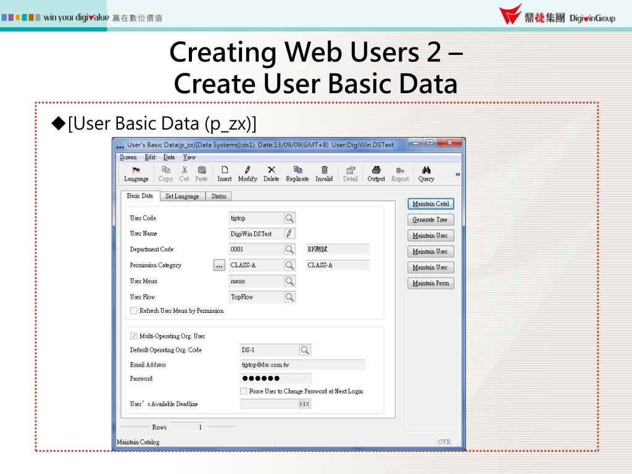Click the Password field
The height and width of the screenshot is (474, 632).
tap(276, 378)
